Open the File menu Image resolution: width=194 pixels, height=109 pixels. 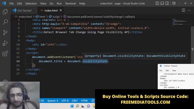click(x=12, y=3)
